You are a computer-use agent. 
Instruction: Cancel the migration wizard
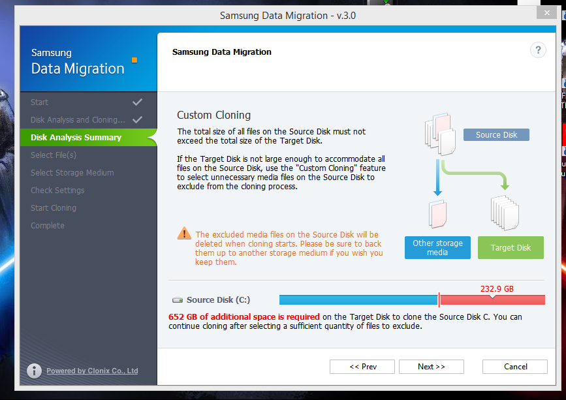click(x=515, y=367)
